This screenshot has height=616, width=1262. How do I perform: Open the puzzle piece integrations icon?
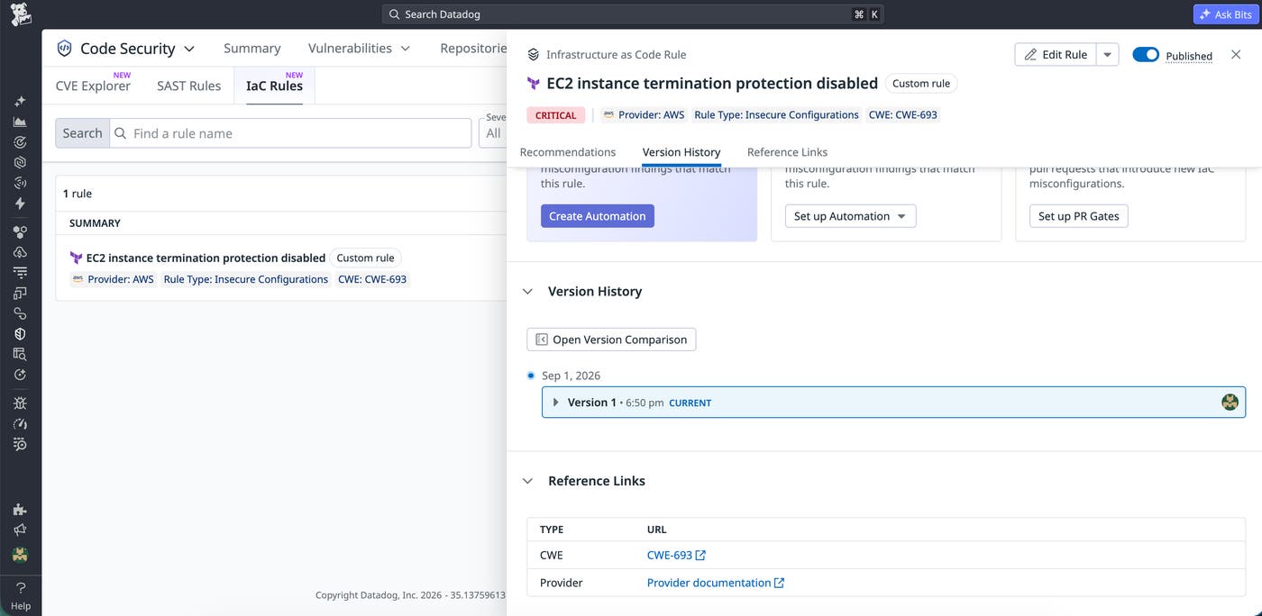(20, 510)
